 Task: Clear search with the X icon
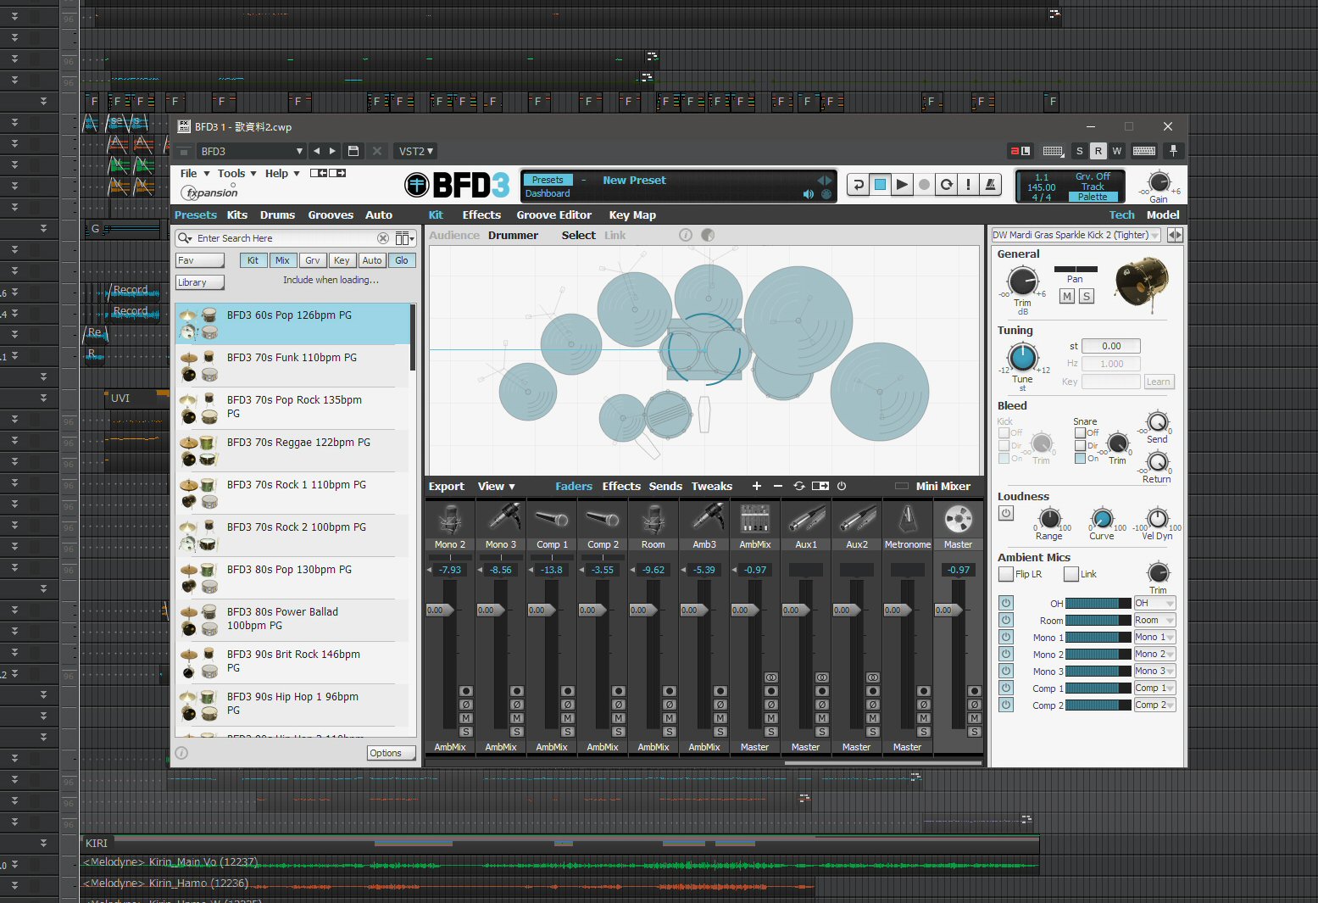383,238
